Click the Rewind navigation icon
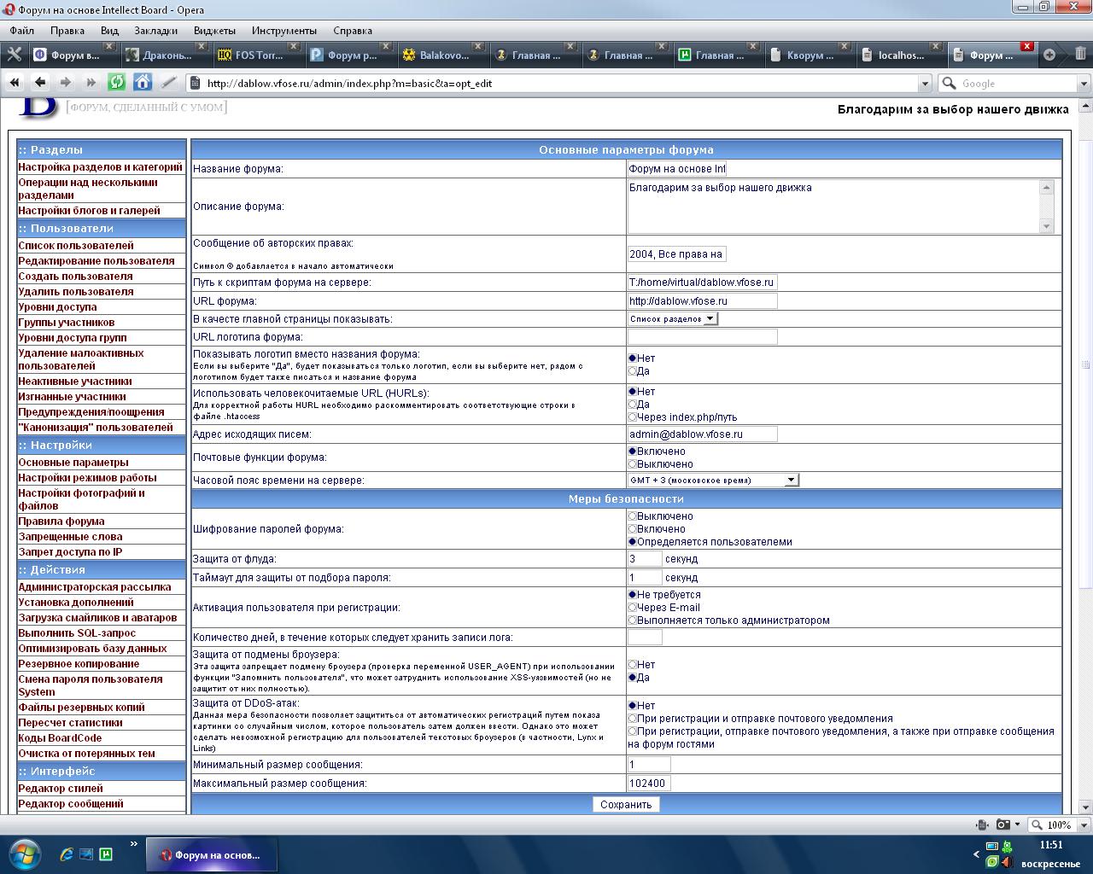The width and height of the screenshot is (1093, 874). point(15,83)
